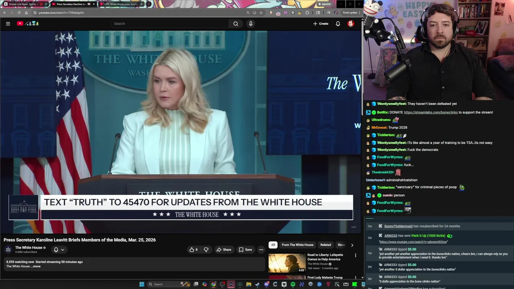
Task: Open the Chrome extensions puzzle icon
Action: [x=307, y=12]
